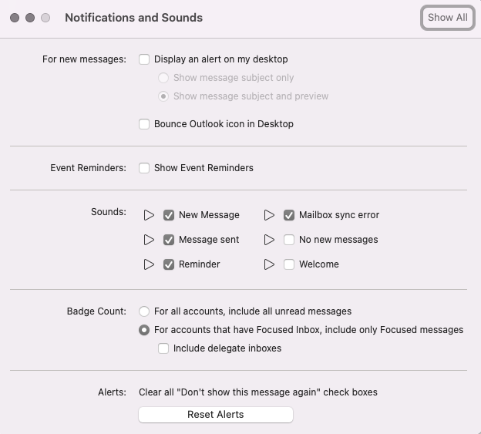Play the Message sent sound preview
481x434 pixels.
(x=150, y=240)
